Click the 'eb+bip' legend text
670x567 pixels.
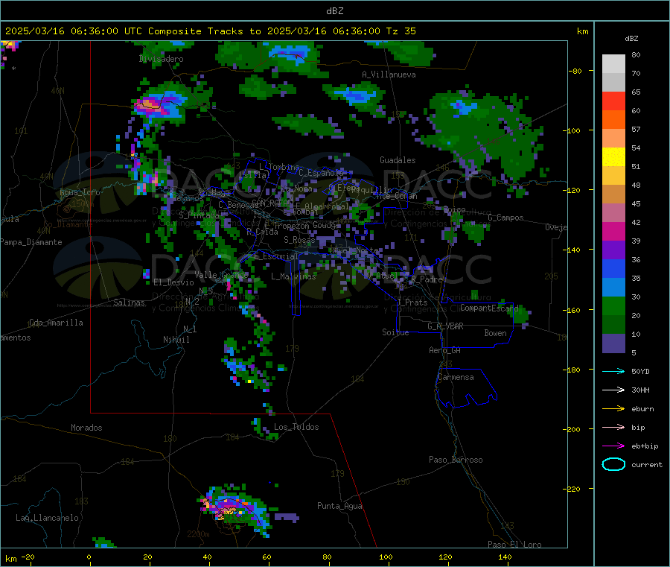[645, 446]
